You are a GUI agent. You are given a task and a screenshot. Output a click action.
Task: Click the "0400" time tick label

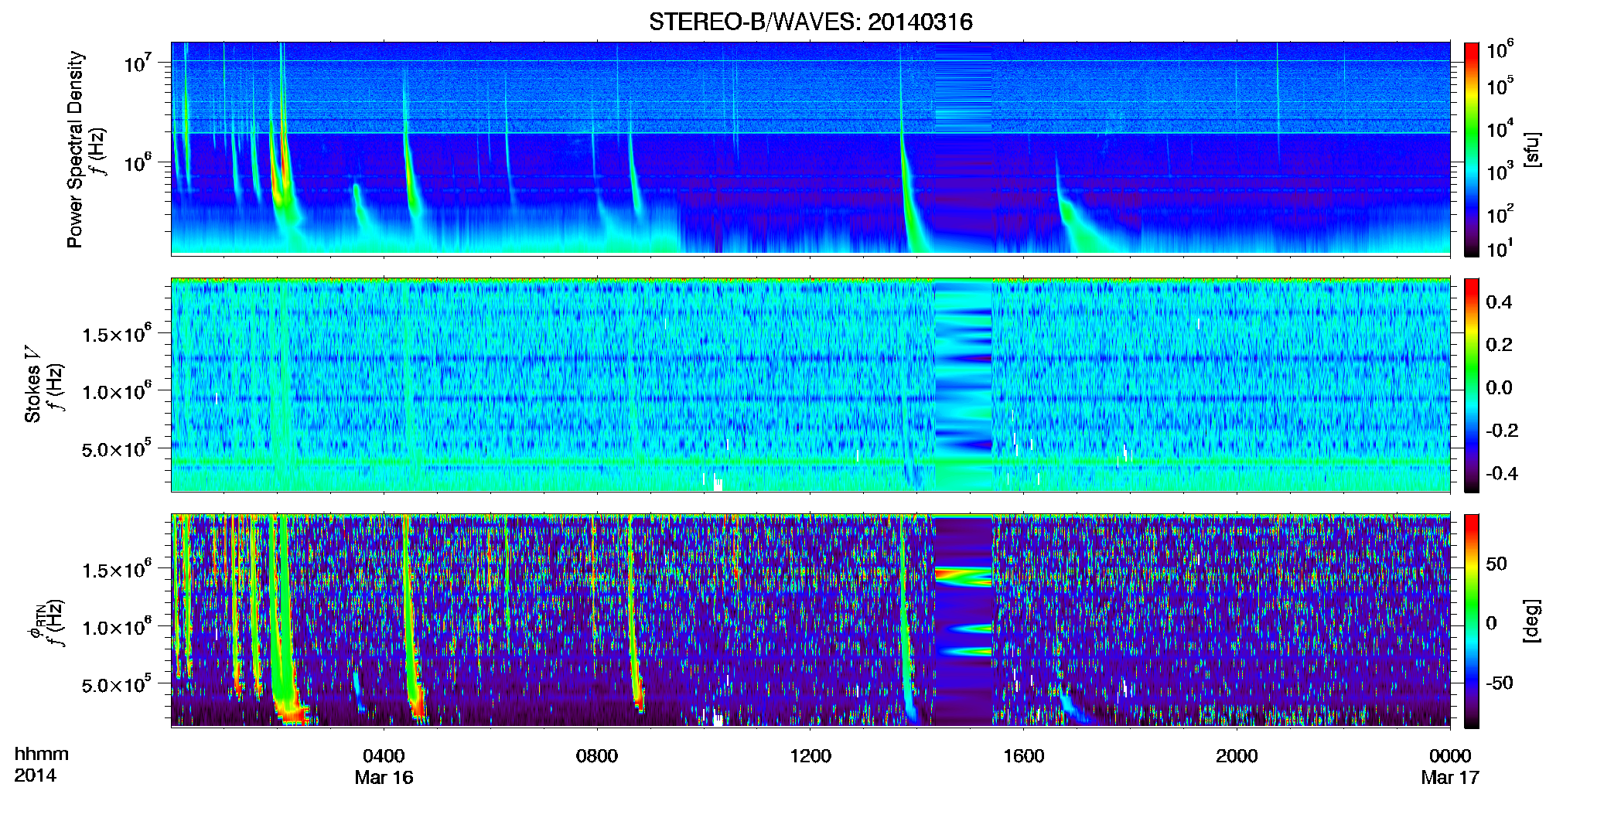click(x=384, y=755)
